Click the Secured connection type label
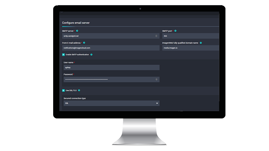The width and height of the screenshot is (269, 151). pyautogui.click(x=75, y=99)
